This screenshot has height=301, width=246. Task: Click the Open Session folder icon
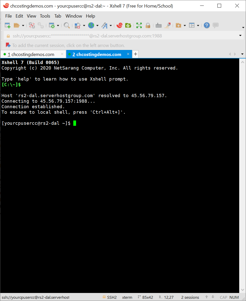point(17,25)
